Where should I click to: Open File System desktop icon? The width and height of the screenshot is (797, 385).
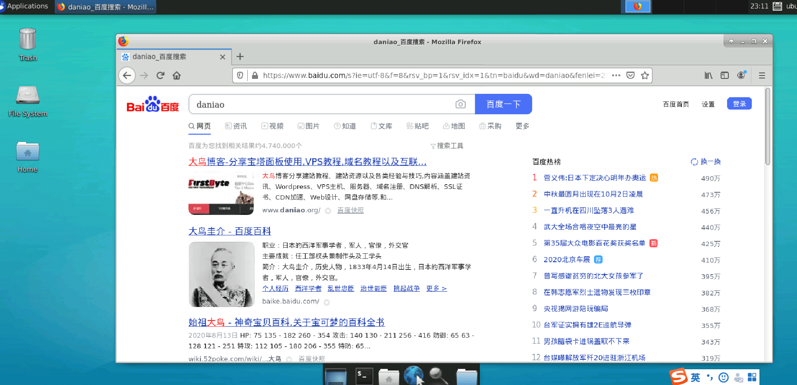click(x=28, y=101)
